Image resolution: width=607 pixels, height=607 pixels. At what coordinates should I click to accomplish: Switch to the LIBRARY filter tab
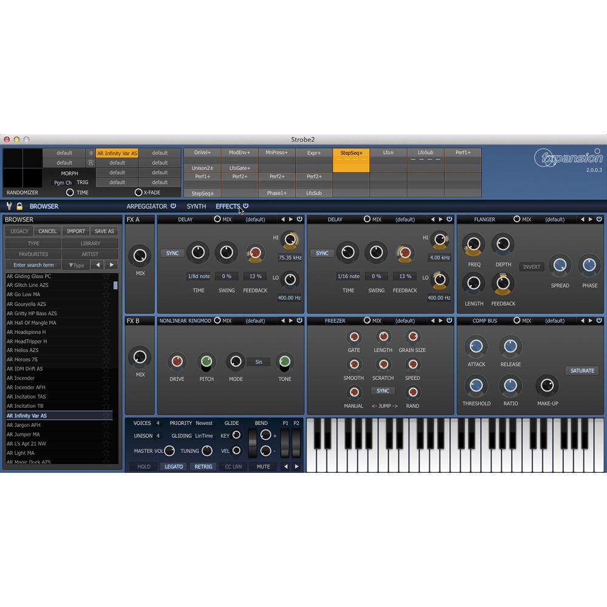pos(90,242)
